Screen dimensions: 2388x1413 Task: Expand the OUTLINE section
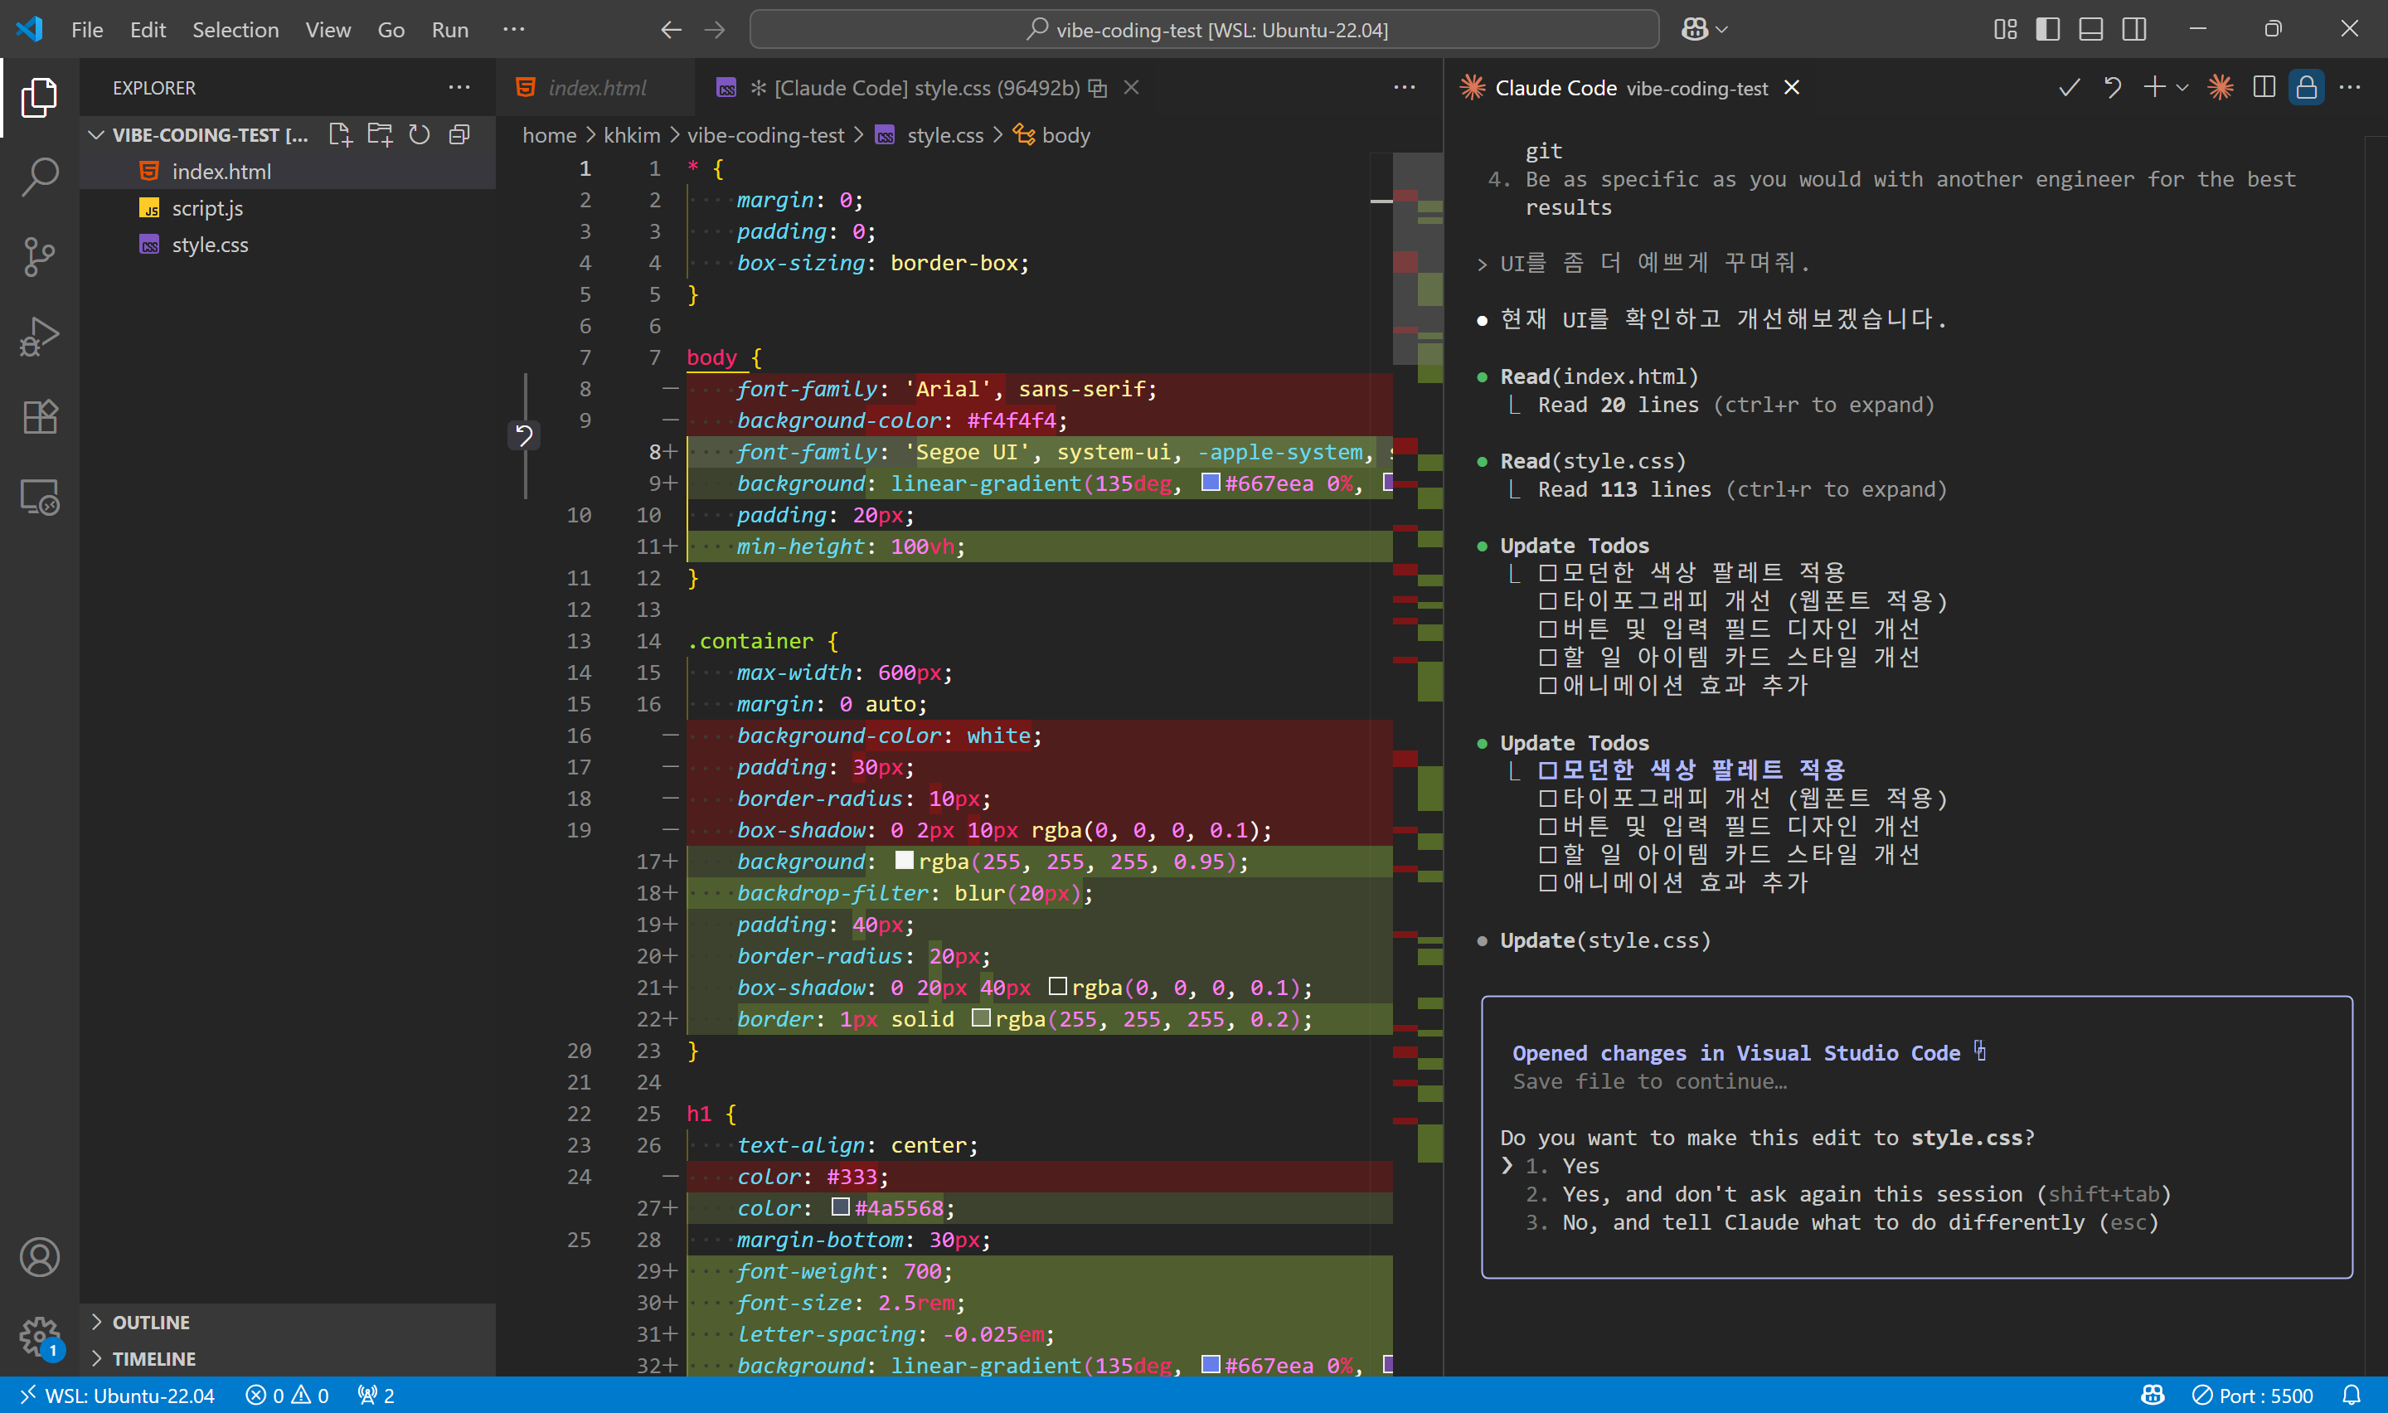[150, 1322]
